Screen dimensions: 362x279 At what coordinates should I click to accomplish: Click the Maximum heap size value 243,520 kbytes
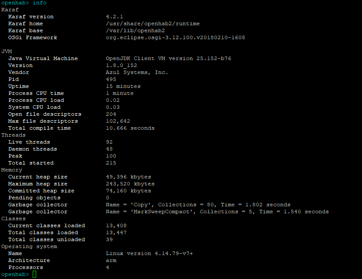tap(130, 184)
